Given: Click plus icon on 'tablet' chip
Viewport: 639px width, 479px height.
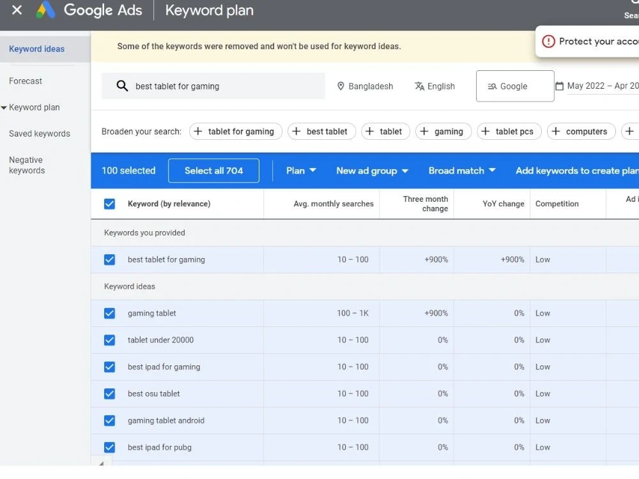Looking at the screenshot, I should [x=369, y=132].
